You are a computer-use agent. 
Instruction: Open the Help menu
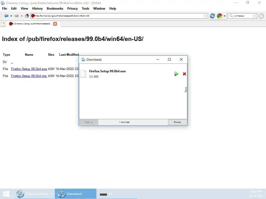(x=113, y=9)
